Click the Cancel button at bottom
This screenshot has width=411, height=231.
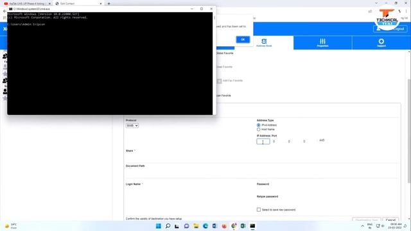390,220
